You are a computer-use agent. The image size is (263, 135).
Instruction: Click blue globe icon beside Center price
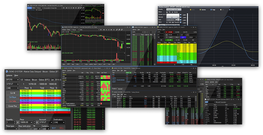click(180, 15)
